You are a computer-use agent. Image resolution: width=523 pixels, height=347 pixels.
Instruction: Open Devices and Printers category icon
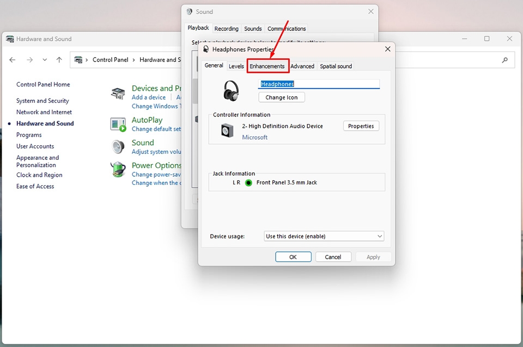pos(118,93)
